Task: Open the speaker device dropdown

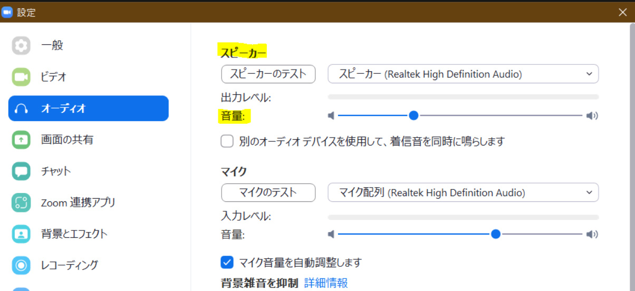Action: (x=463, y=74)
